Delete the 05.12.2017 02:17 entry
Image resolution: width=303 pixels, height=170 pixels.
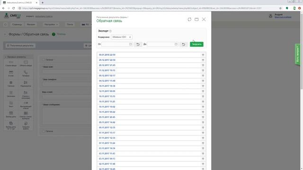coord(203,76)
